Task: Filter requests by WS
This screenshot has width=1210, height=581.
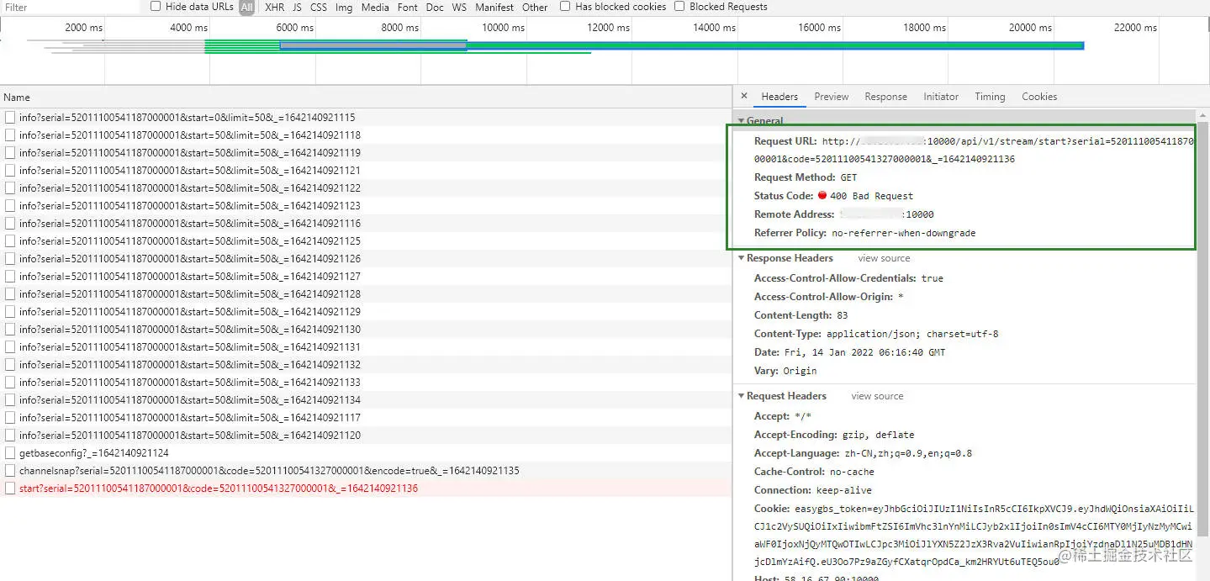Action: pos(459,7)
